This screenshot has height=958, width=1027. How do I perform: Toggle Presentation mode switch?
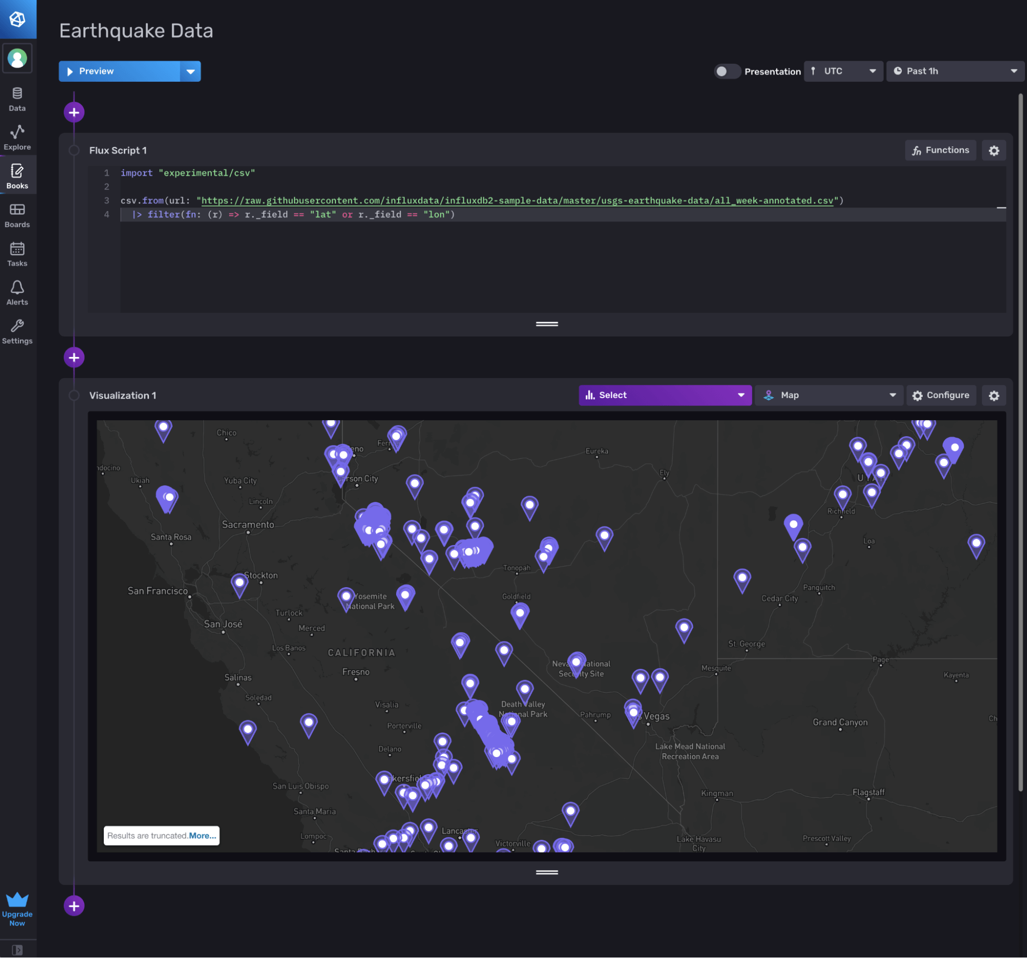(x=726, y=71)
